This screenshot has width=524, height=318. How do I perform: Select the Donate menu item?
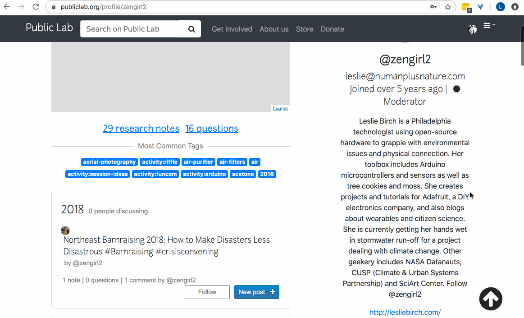pos(332,29)
